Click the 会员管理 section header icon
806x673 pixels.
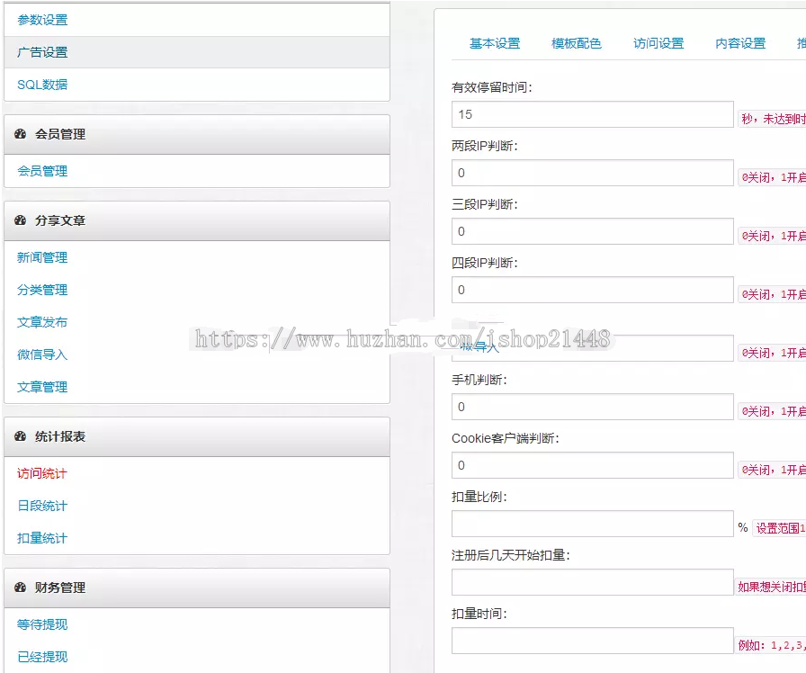(22, 134)
